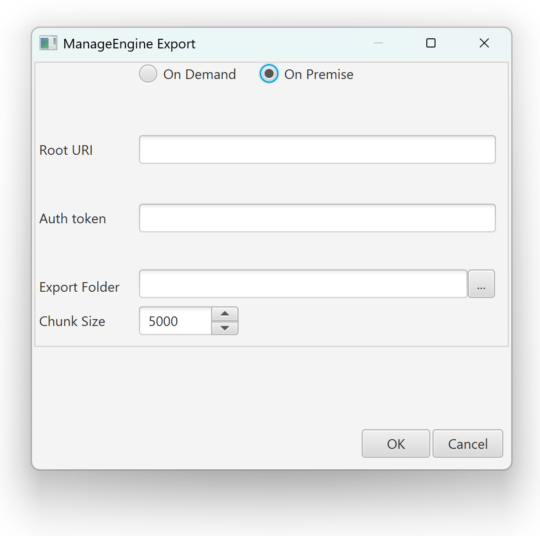Click the ManageEngine Export window icon

point(48,43)
